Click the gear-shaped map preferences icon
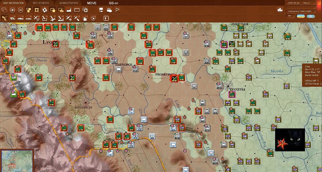The width and height of the screenshot is (322, 172). [x=45, y=10]
